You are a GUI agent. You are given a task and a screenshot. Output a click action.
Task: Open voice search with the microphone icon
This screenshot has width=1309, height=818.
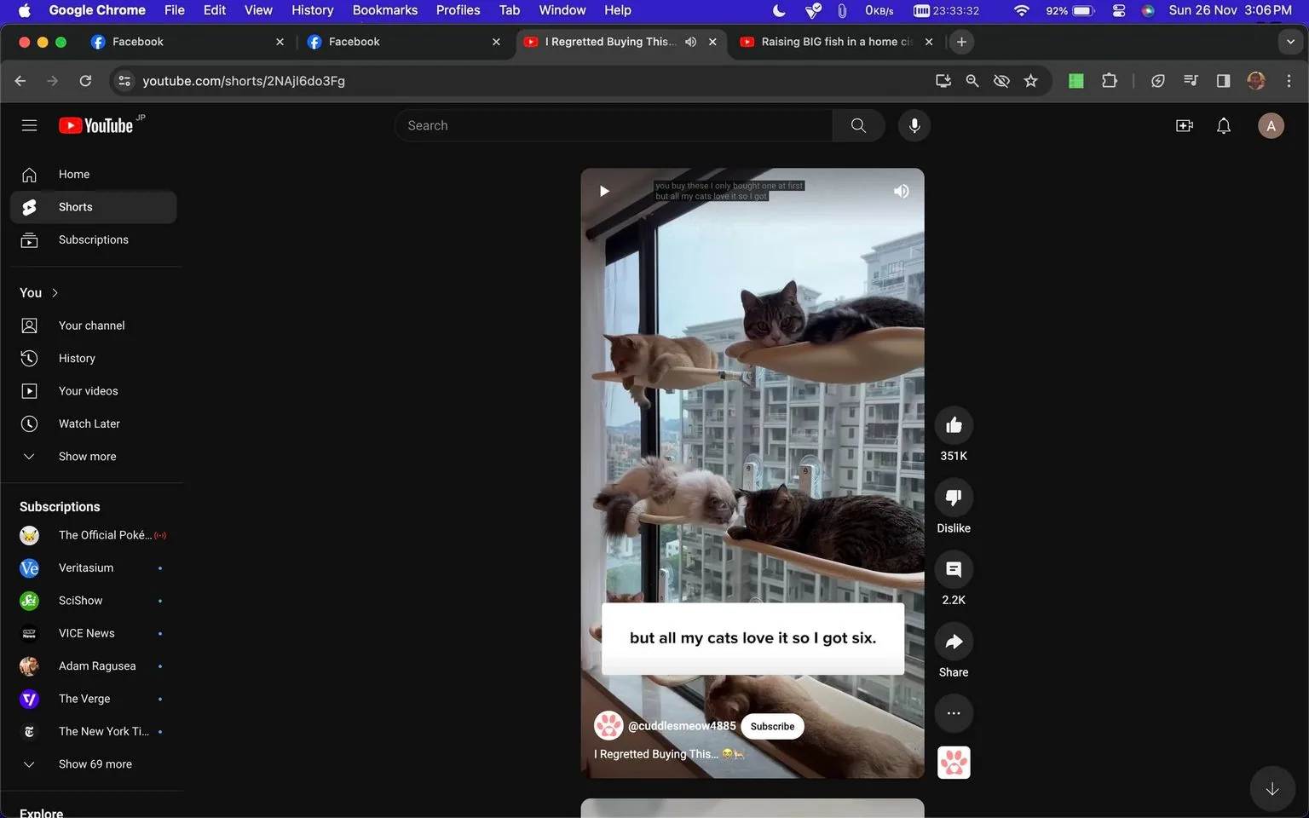coord(914,125)
